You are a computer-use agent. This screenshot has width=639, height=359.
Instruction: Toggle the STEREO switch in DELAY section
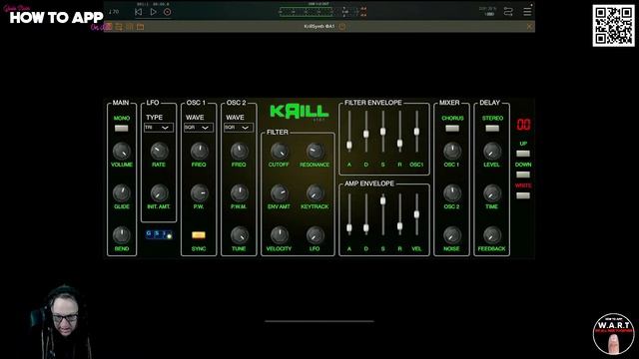(492, 129)
